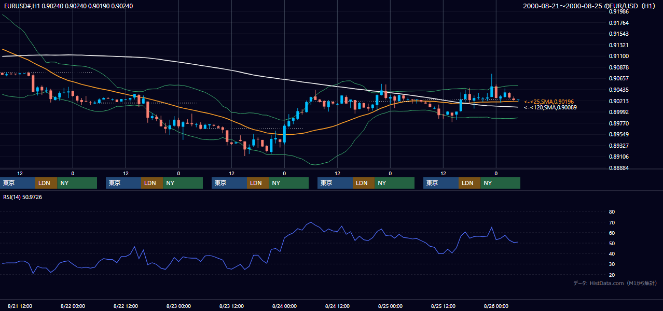Pick the 8/24 12:00 date label
Screen dimensions: 663x311
pyautogui.click(x=338, y=306)
